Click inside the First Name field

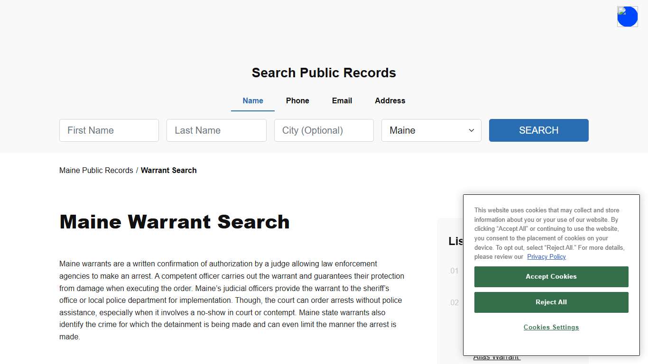pyautogui.click(x=109, y=130)
